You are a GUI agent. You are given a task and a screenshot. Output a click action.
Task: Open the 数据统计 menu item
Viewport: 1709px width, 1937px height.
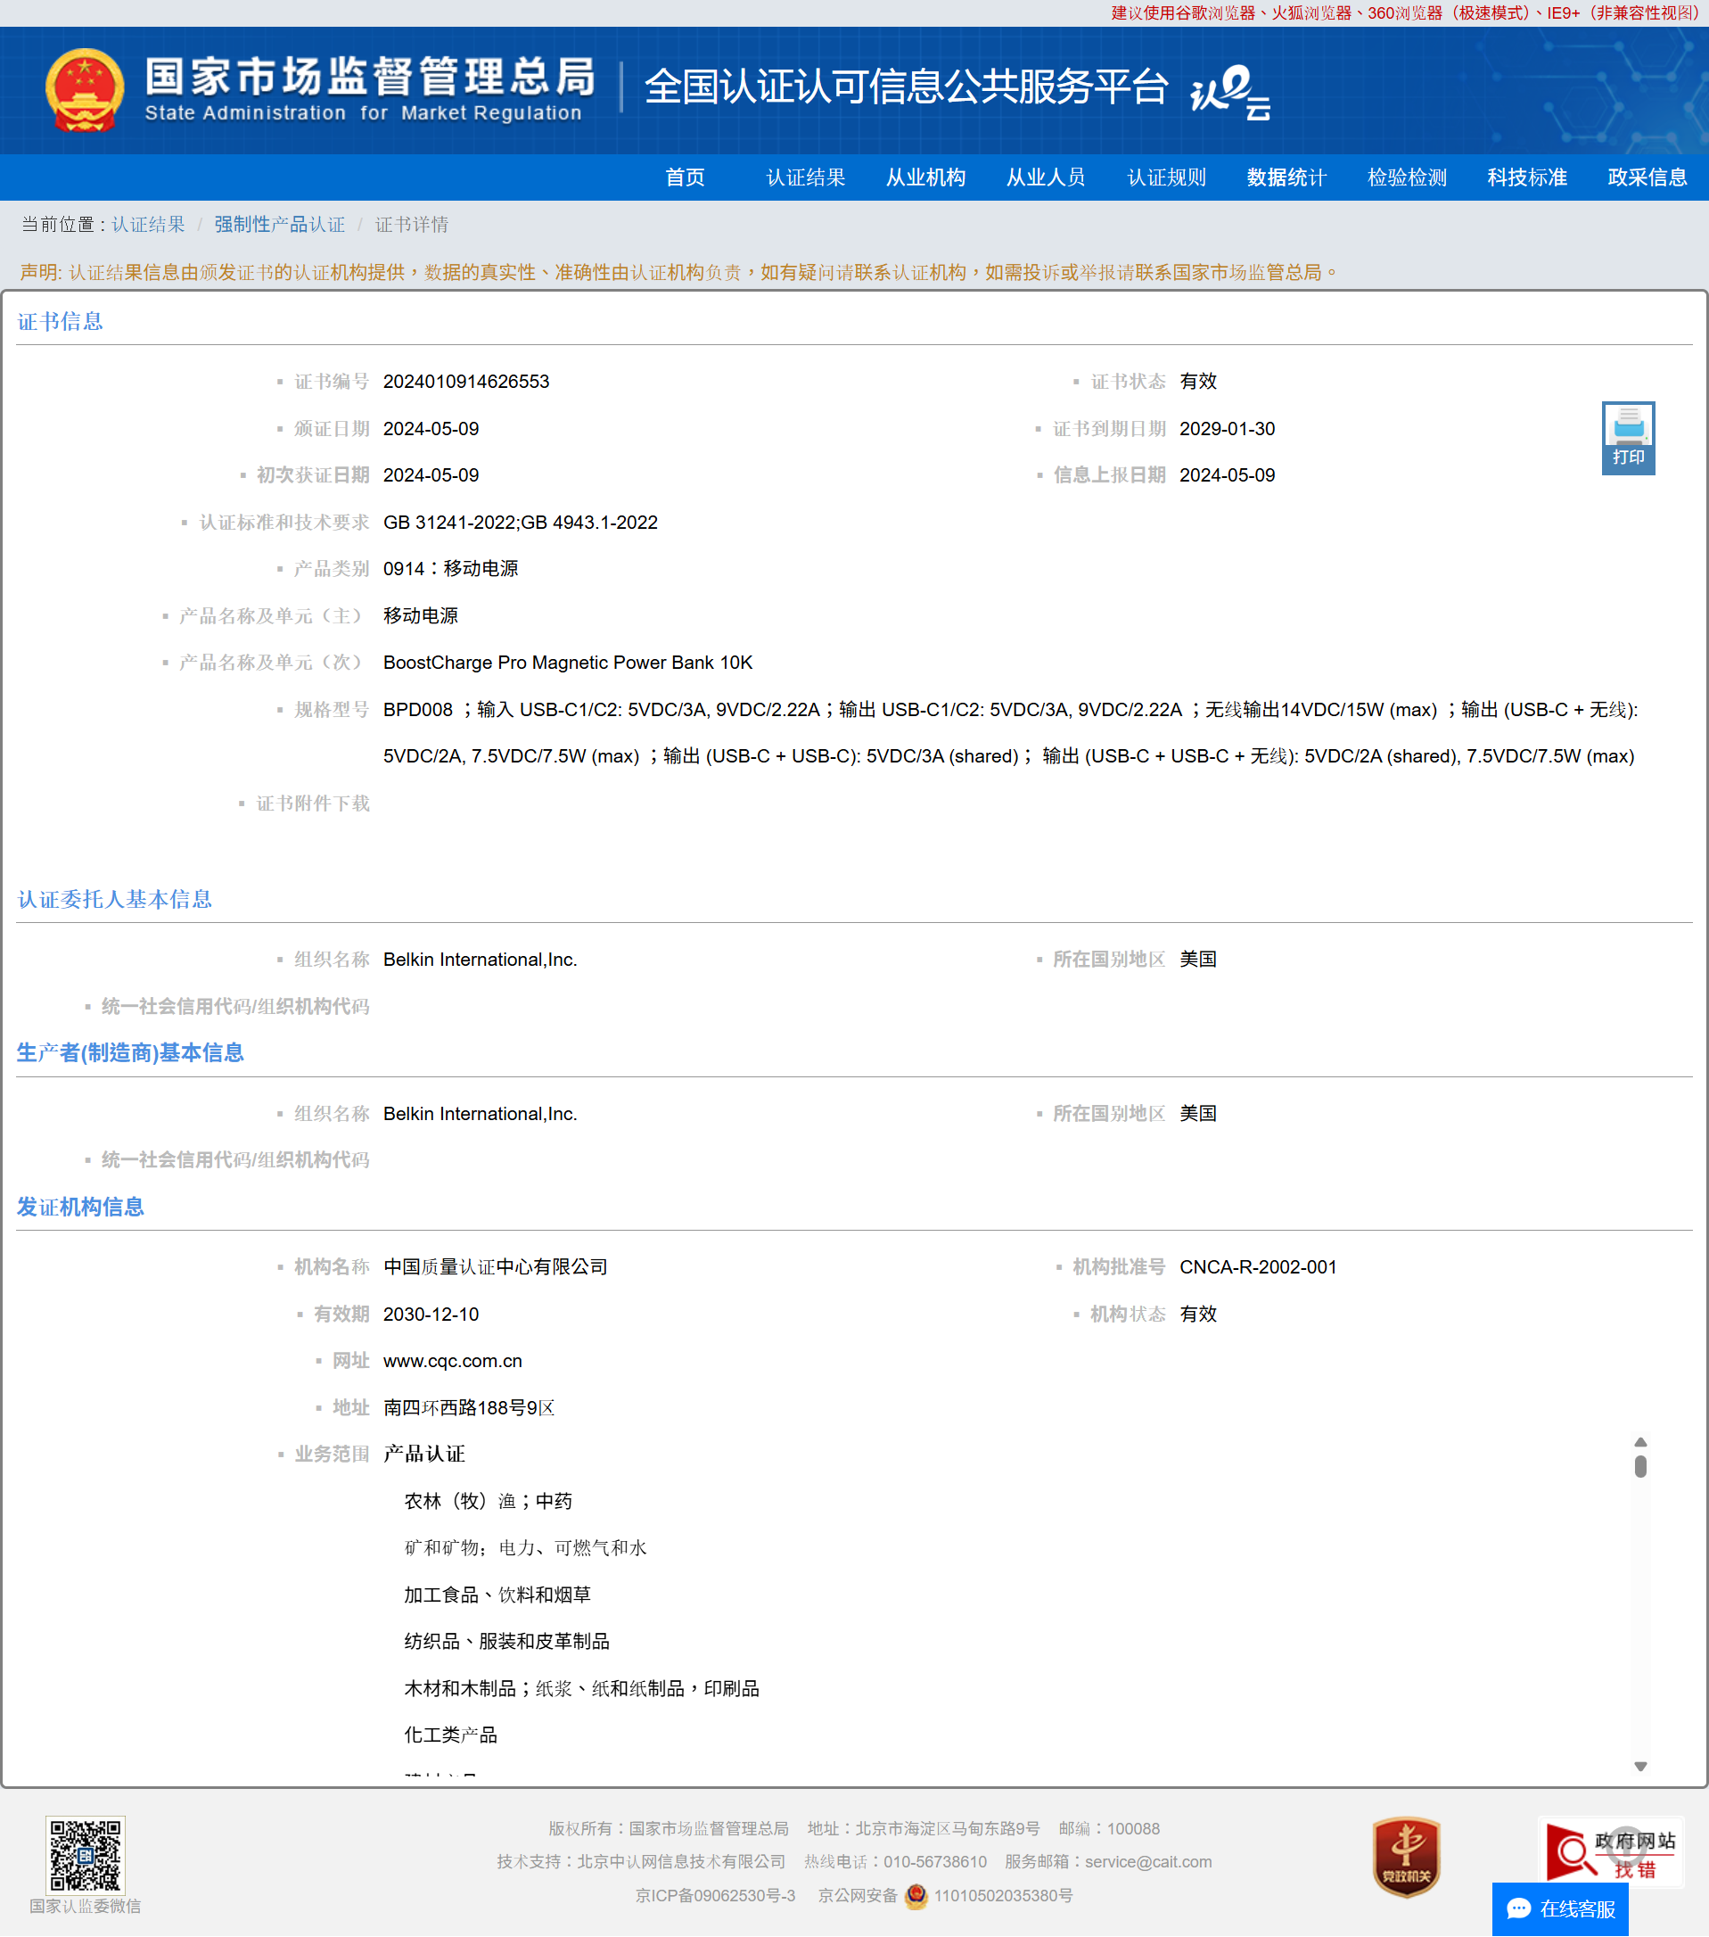(1286, 177)
